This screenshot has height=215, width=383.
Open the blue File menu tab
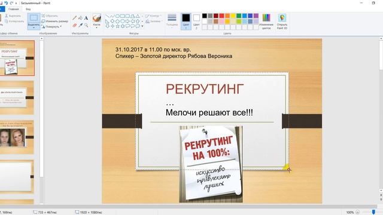[2, 9]
